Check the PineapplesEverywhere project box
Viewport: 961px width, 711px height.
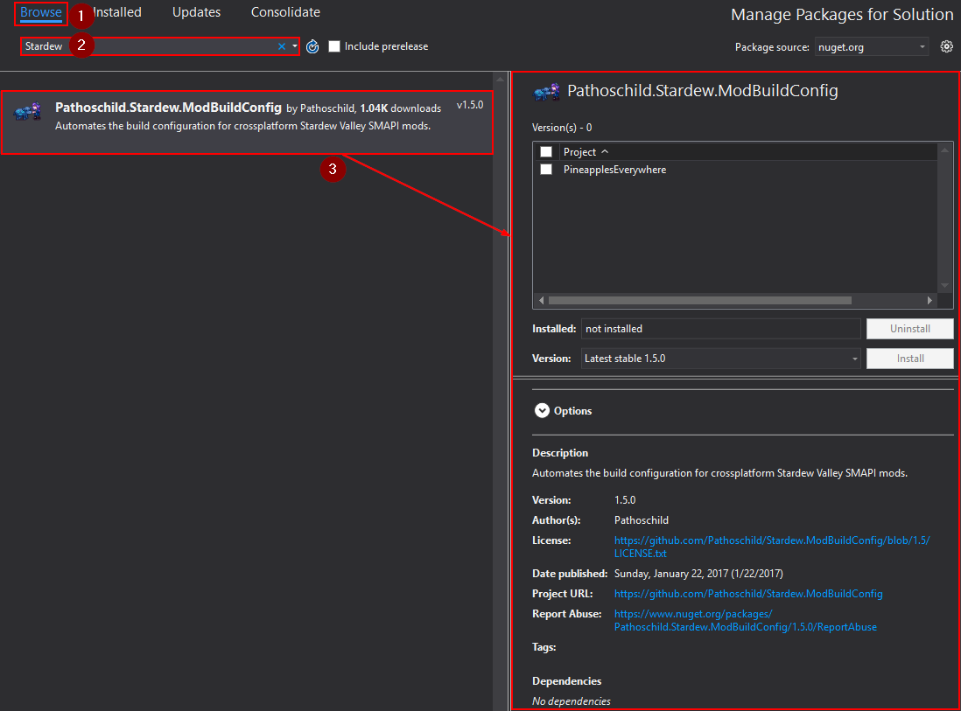[546, 170]
